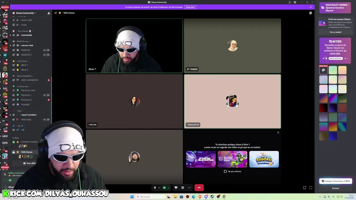Mute the microphone in call controls
Screen dimensions: 356x200
pos(155,188)
